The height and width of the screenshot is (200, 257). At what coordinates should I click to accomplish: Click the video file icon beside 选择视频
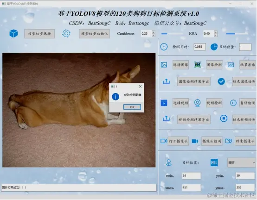pos(164,103)
